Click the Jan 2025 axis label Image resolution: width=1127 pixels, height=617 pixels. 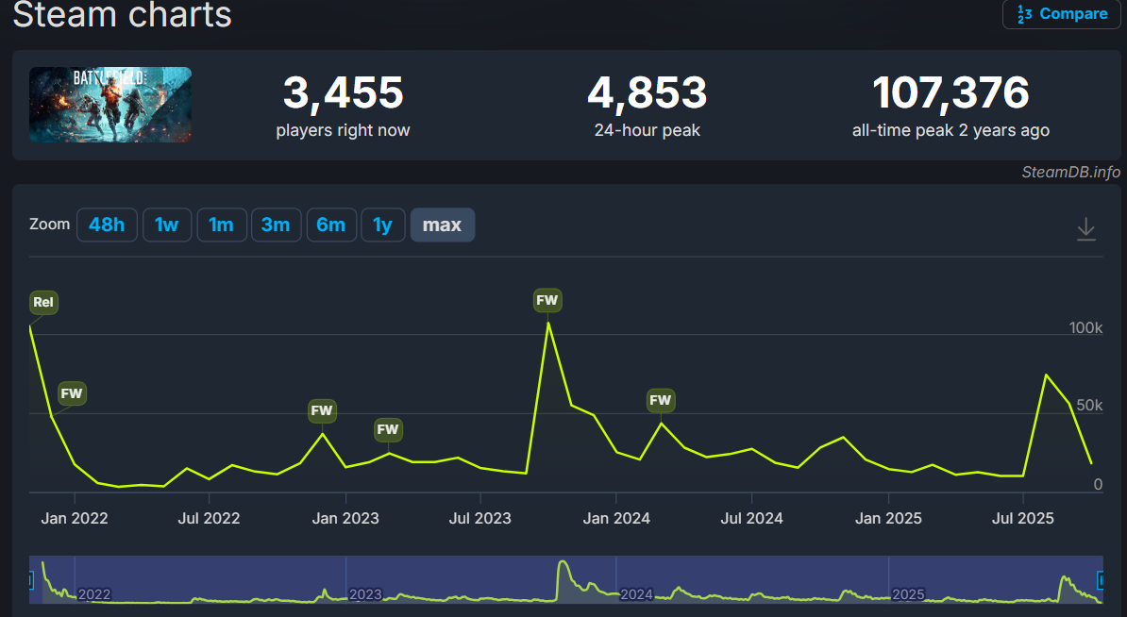[888, 519]
